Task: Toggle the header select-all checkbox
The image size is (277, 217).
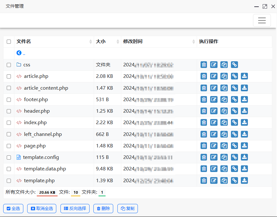Action: pos(9,41)
